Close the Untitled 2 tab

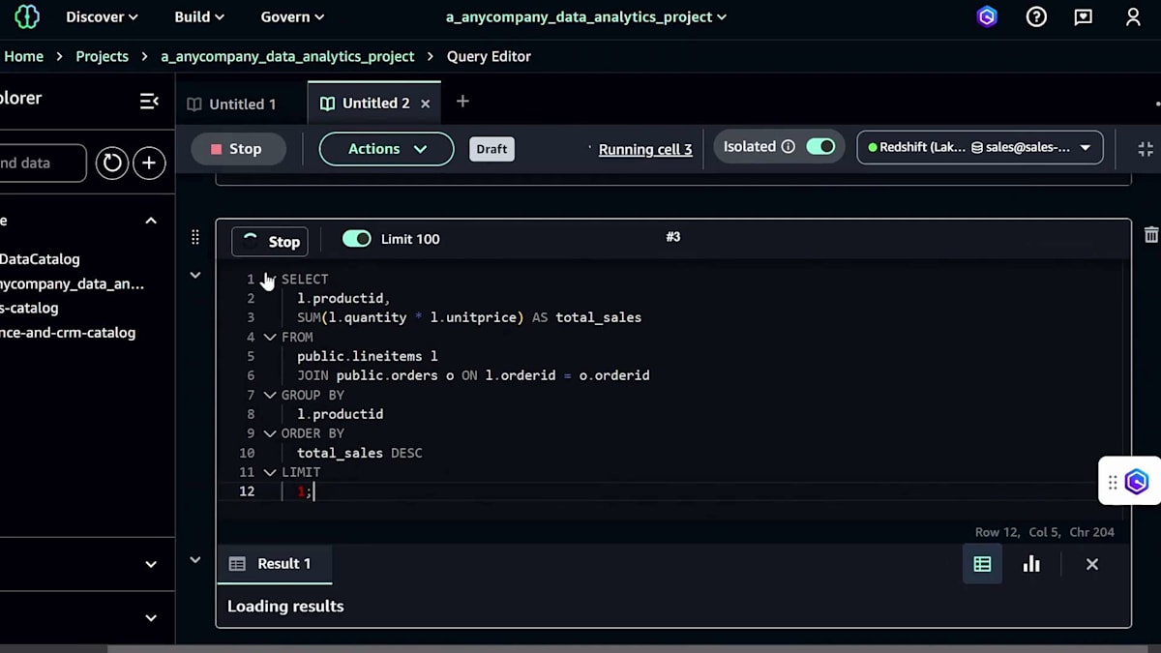click(426, 104)
